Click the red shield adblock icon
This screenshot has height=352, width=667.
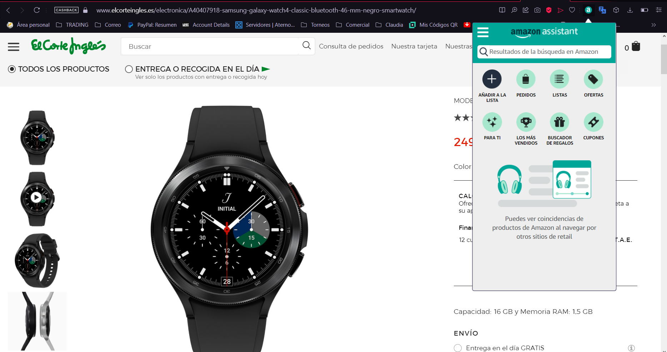click(x=549, y=10)
